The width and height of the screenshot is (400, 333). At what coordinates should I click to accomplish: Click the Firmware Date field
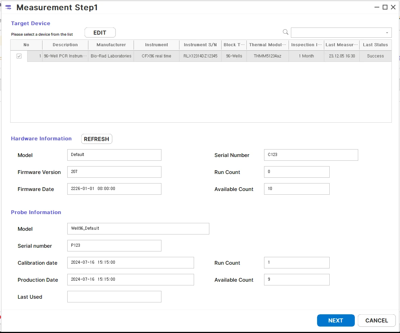[x=114, y=189]
